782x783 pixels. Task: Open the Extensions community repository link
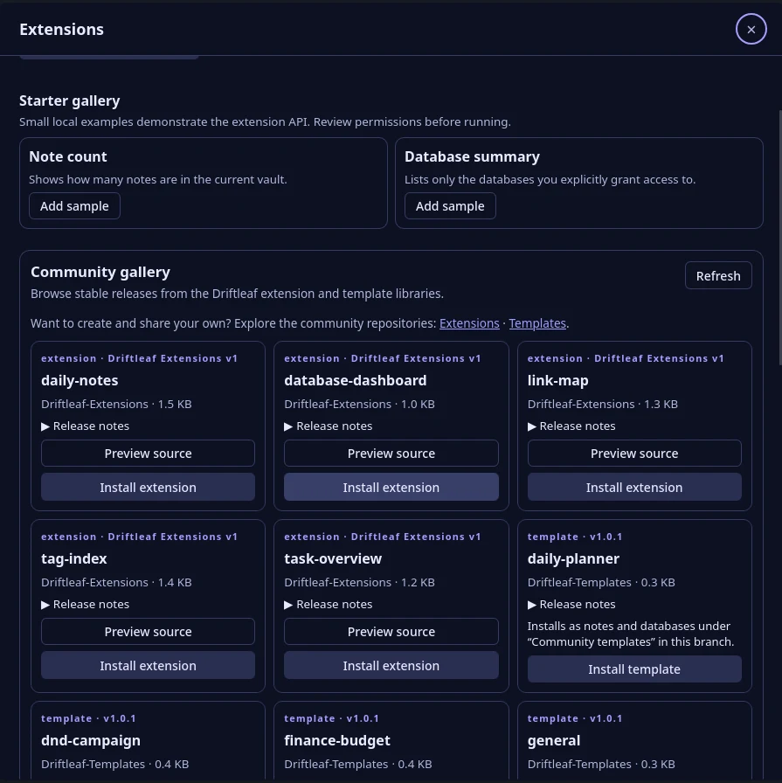tap(469, 323)
